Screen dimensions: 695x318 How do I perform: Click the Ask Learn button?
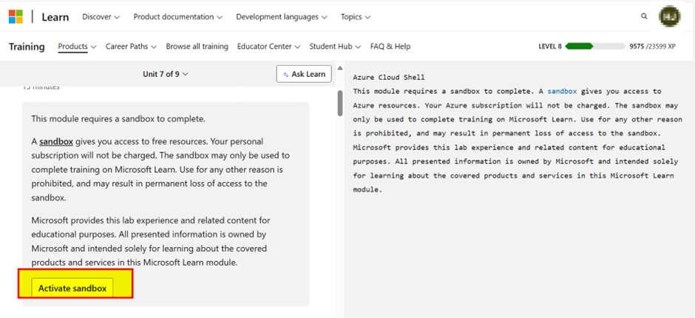click(304, 74)
